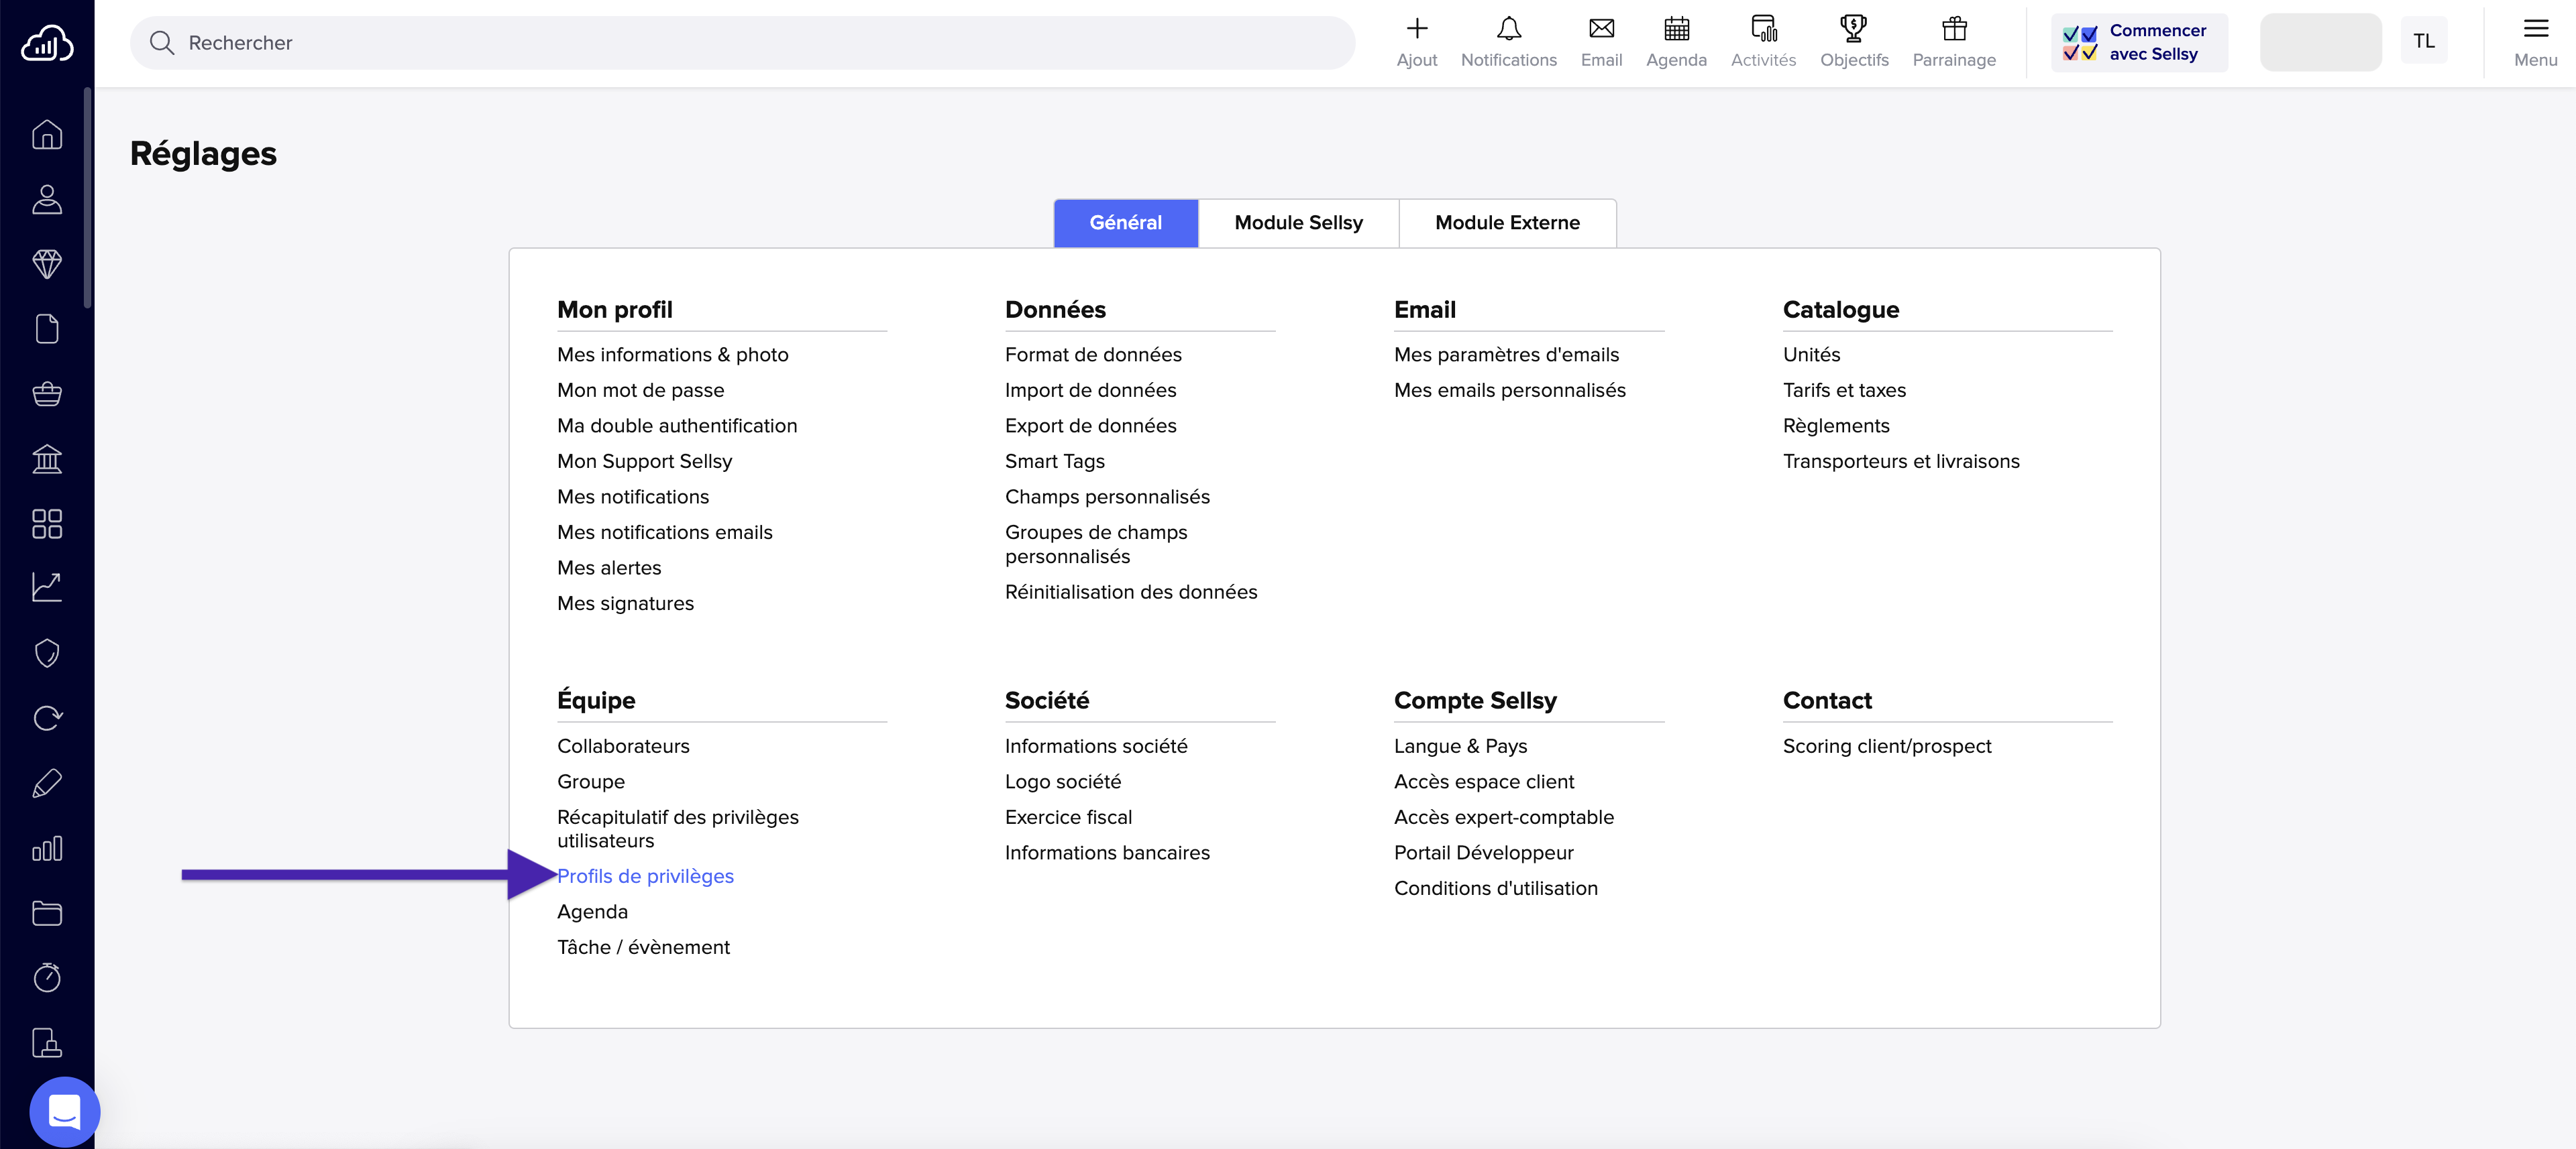2576x1149 pixels.
Task: Click the diamond opportunities icon
Action: coord(47,263)
